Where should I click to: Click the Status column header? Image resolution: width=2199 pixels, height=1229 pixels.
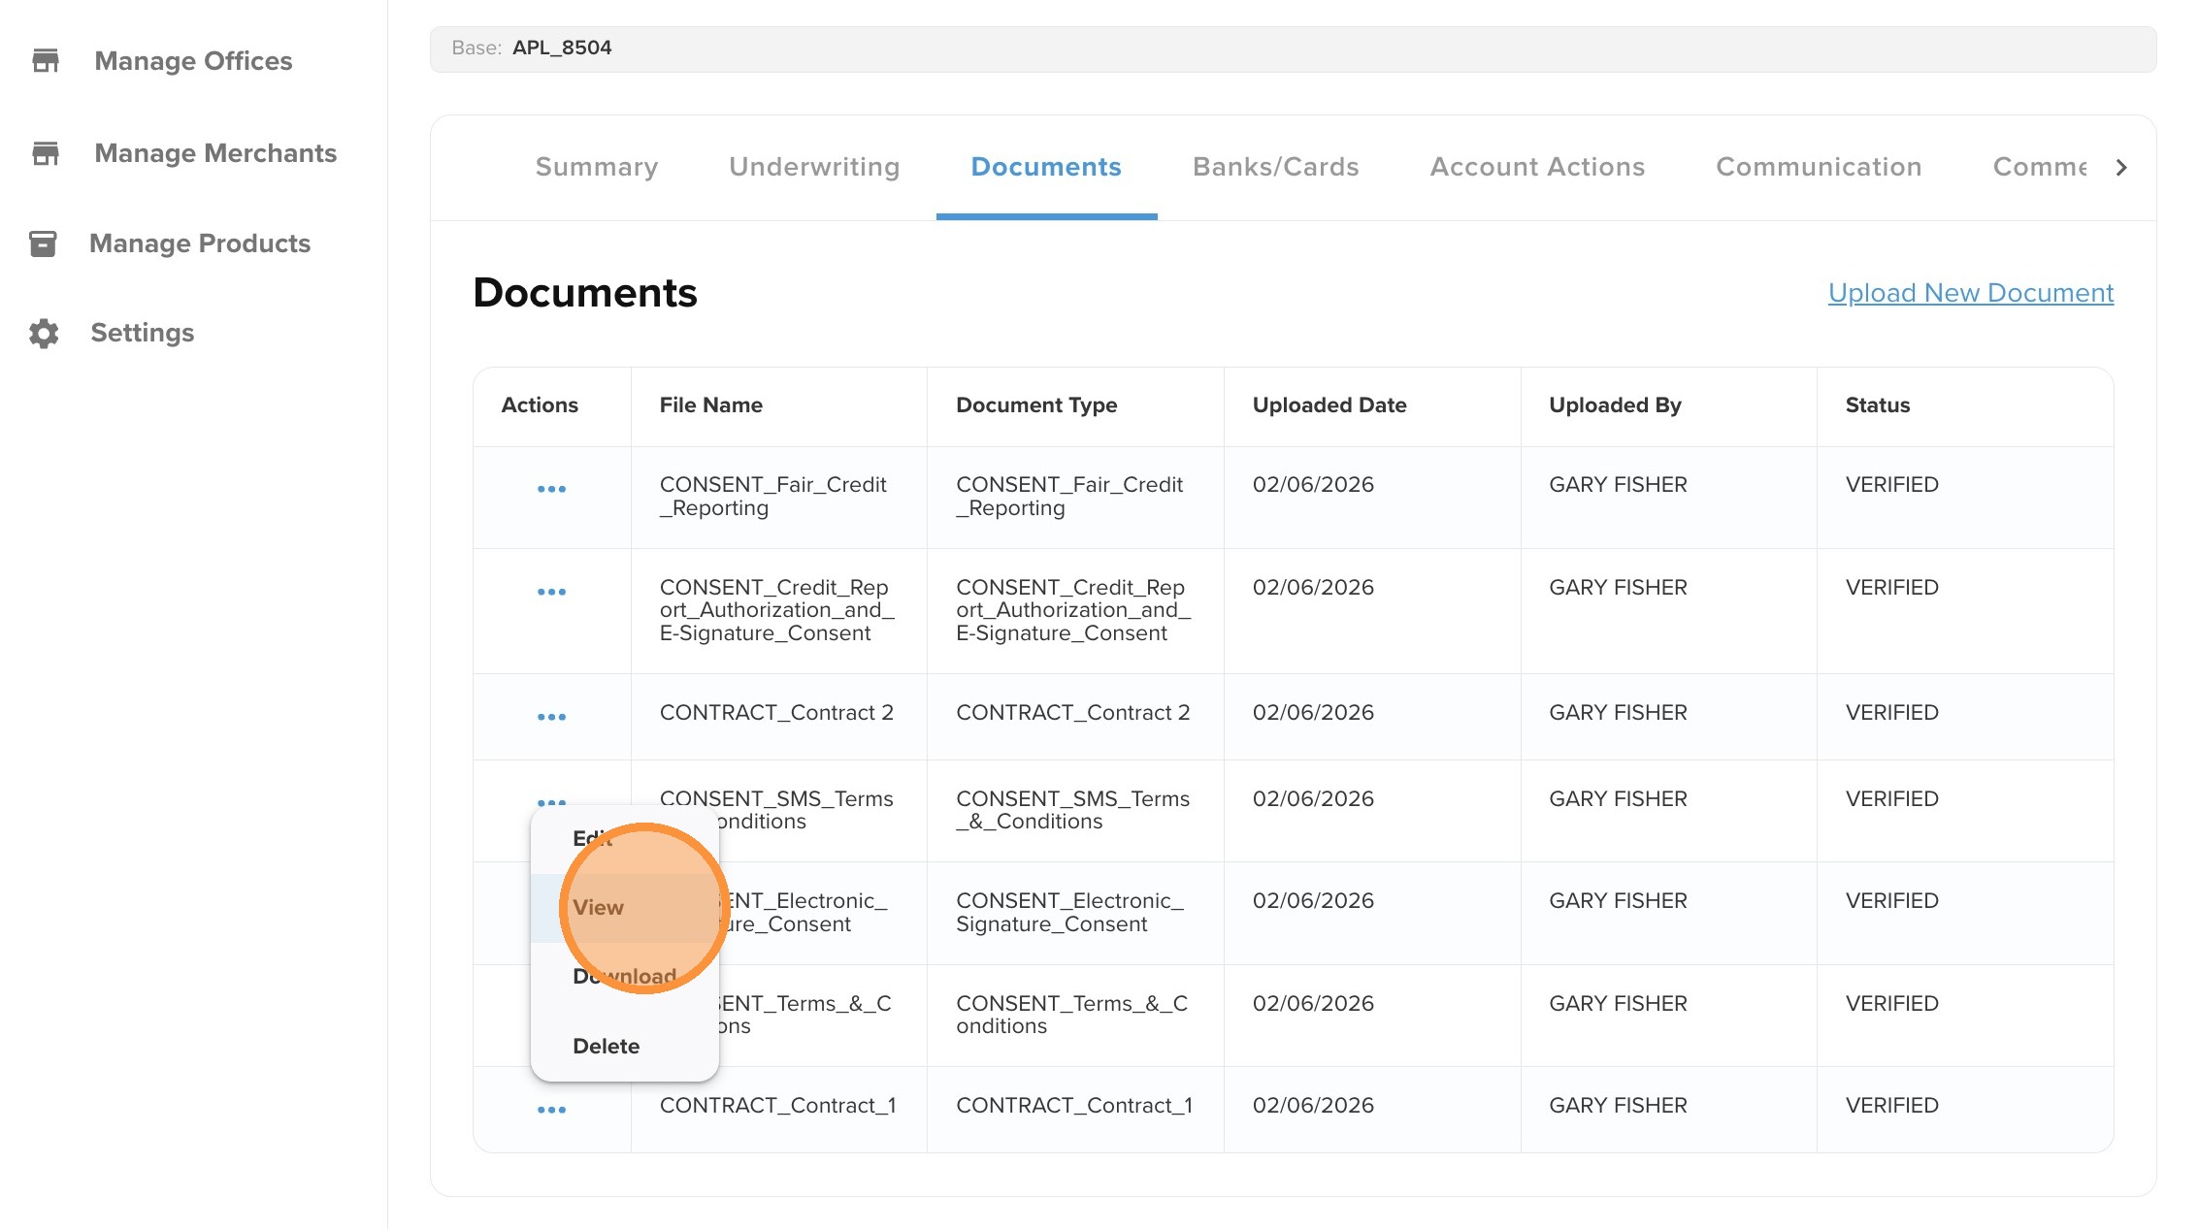pyautogui.click(x=1878, y=405)
